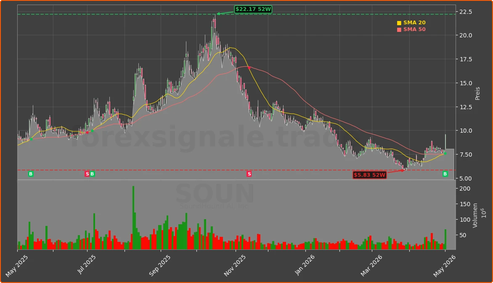This screenshot has height=283, width=493.
Task: Click the red crossover dot on the SMA 50 line
Action: tap(249, 68)
